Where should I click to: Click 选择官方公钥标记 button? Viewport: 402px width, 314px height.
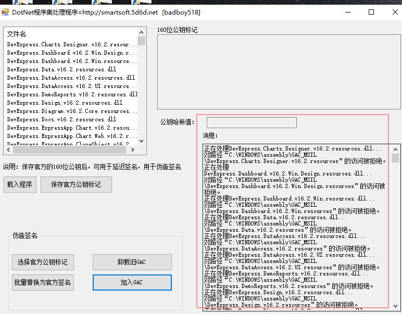43,262
